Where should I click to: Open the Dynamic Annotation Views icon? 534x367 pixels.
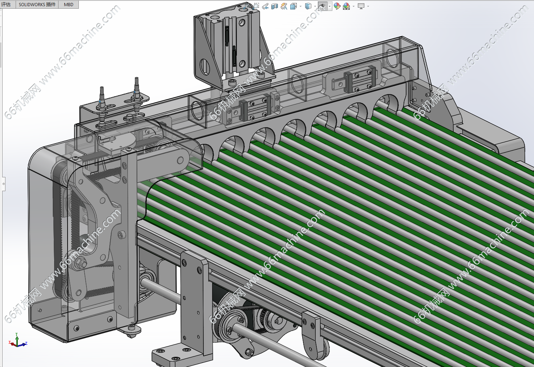284,6
